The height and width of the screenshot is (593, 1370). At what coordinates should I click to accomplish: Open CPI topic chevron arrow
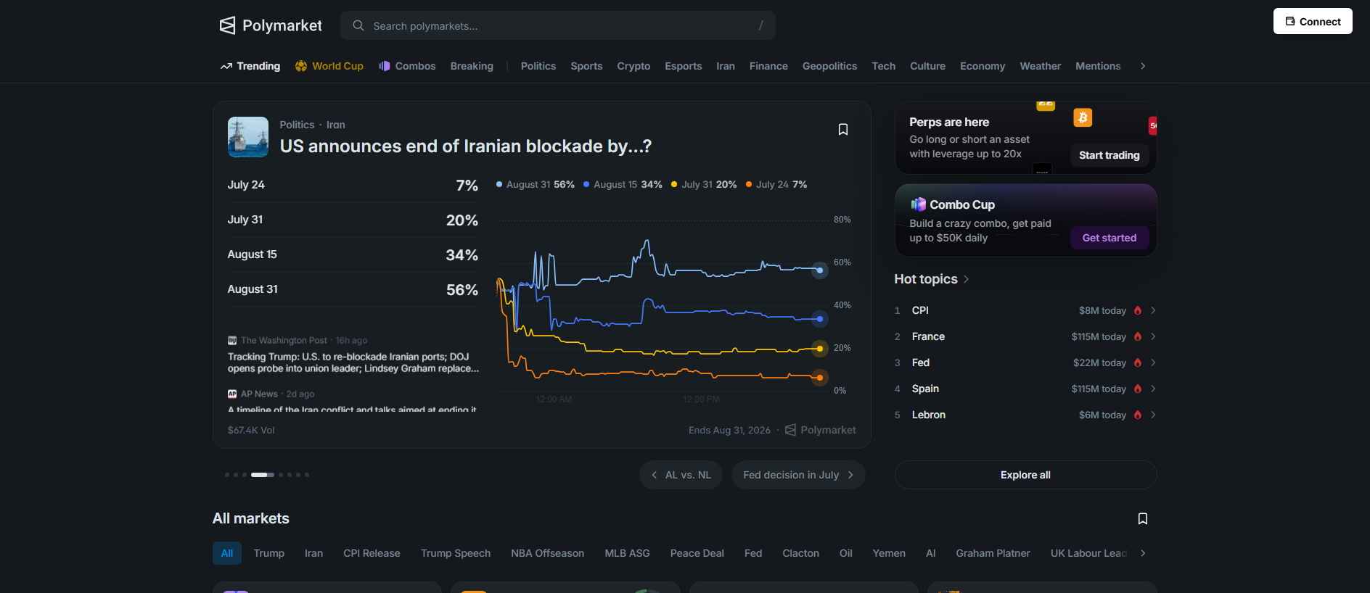tap(1153, 310)
